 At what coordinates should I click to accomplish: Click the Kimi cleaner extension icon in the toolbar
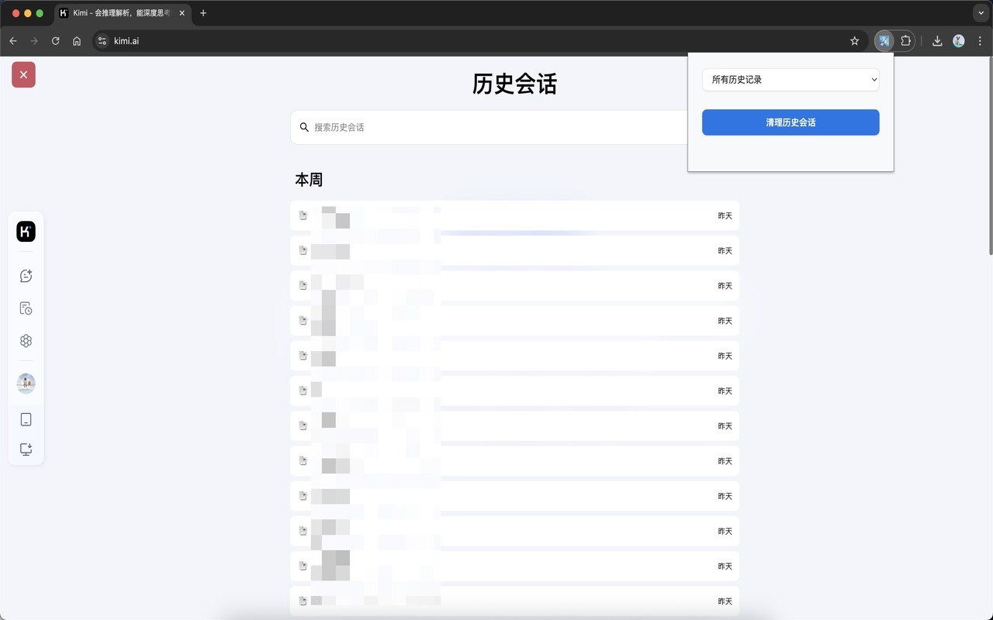tap(884, 41)
